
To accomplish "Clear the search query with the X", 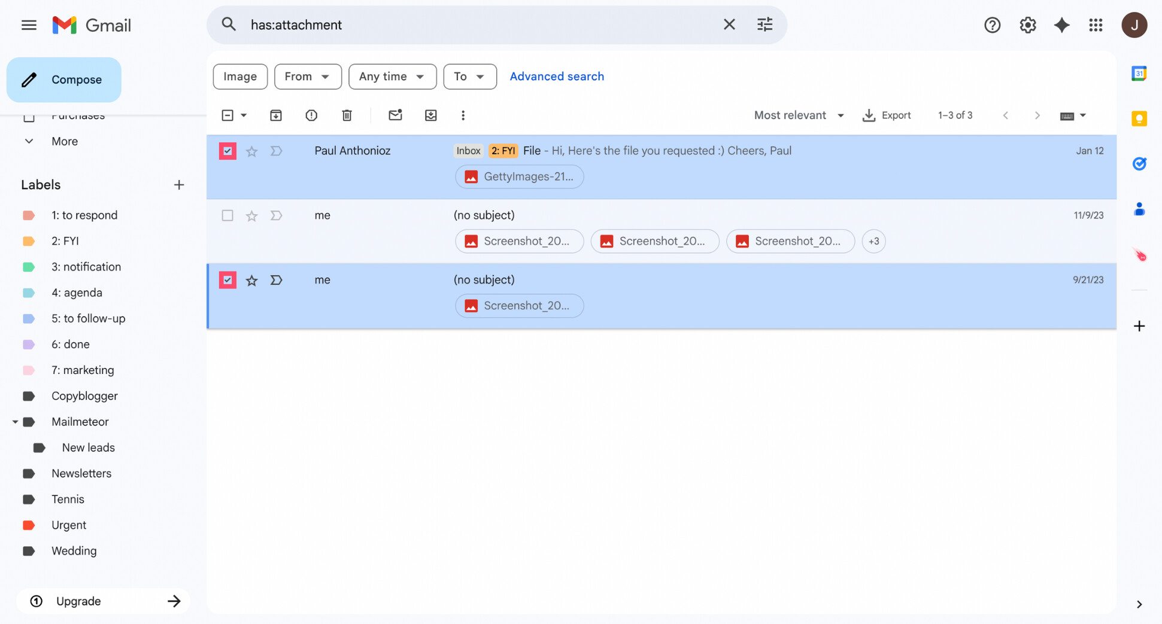I will coord(729,25).
